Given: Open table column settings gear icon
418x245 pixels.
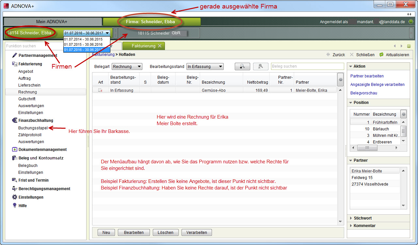Looking at the screenshot, I should click(341, 79).
